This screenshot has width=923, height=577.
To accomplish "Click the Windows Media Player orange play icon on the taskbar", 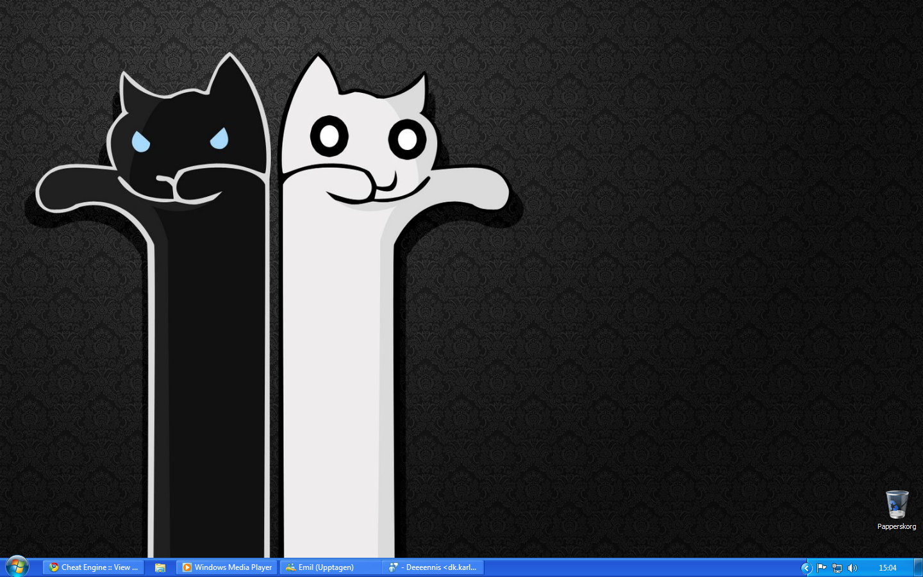I will pyautogui.click(x=187, y=567).
